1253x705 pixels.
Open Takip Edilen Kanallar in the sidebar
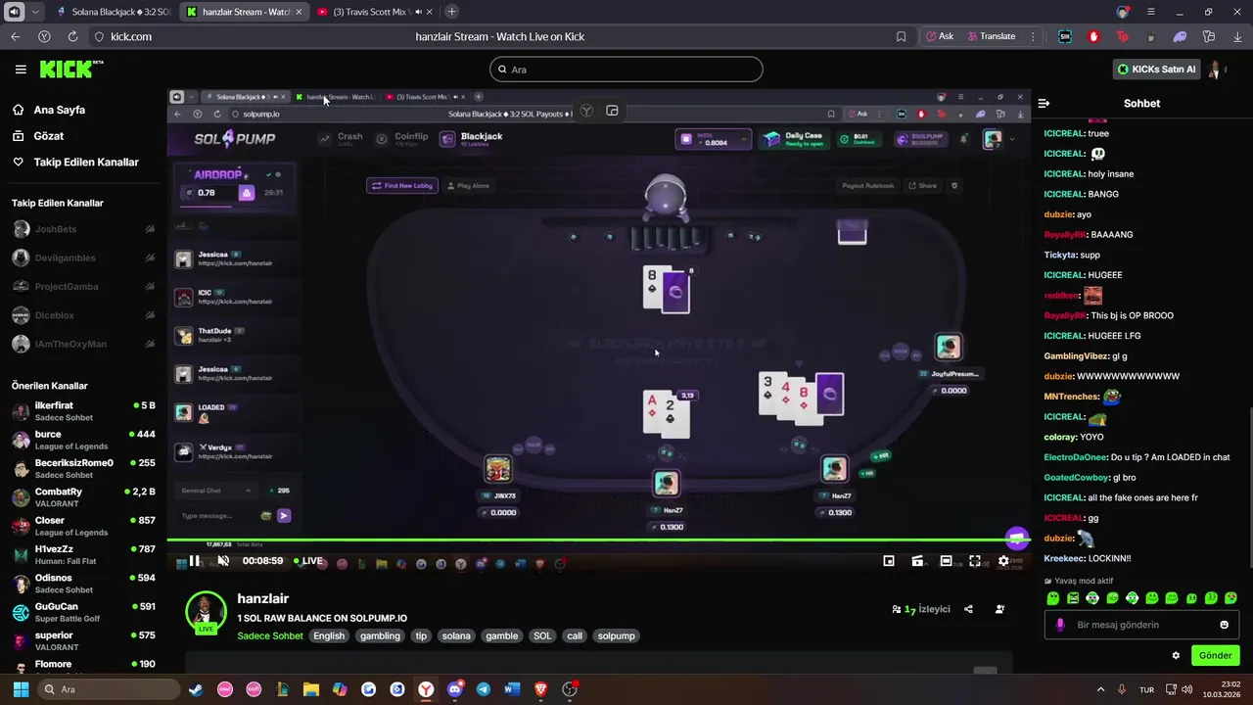pos(86,162)
